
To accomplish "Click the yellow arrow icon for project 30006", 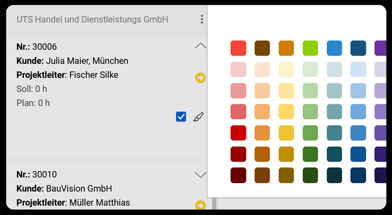I will pos(200,78).
